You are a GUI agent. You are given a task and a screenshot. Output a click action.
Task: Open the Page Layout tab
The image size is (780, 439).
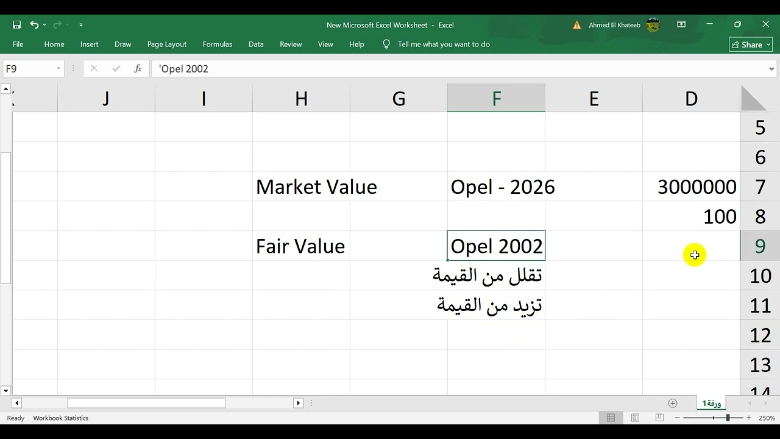[x=167, y=45]
